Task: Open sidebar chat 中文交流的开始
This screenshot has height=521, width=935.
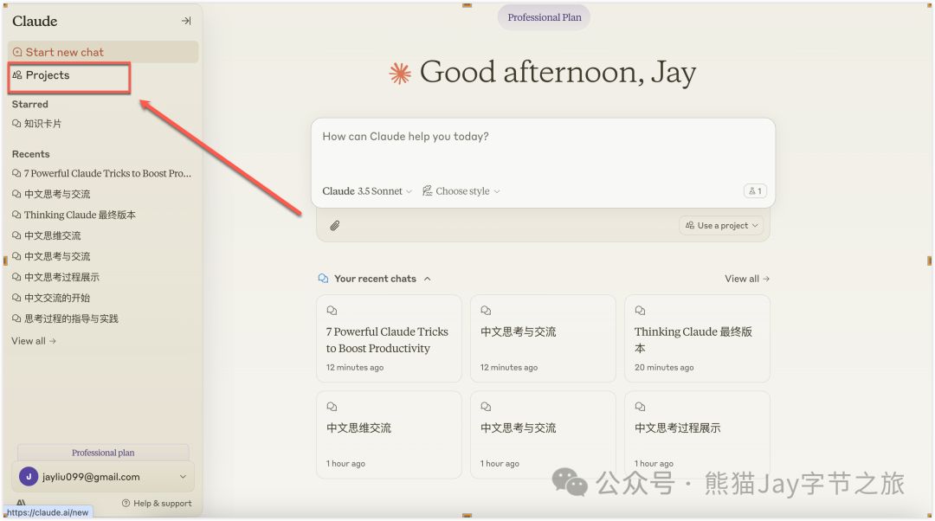Action: click(51, 298)
